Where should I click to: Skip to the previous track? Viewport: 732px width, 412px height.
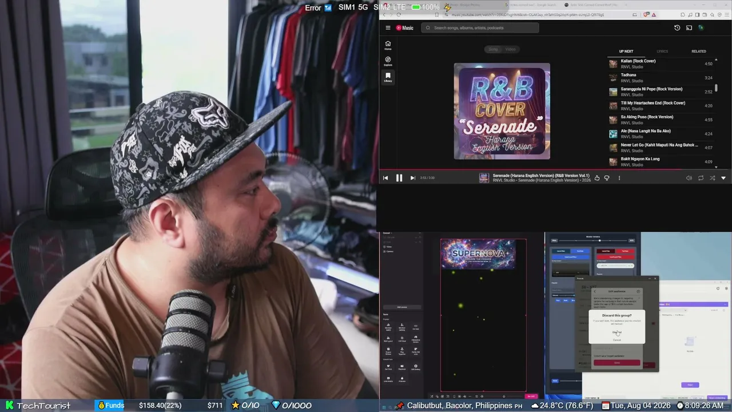click(385, 178)
